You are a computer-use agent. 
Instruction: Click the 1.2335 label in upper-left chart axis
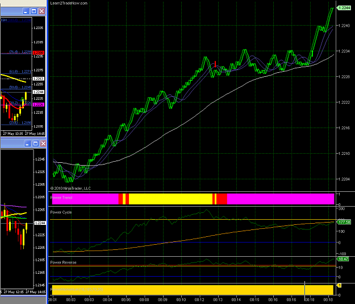click(39, 28)
